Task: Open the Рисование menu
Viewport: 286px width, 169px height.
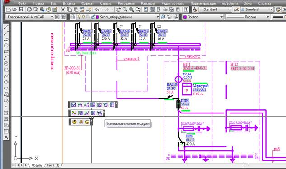Action: pos(126,3)
